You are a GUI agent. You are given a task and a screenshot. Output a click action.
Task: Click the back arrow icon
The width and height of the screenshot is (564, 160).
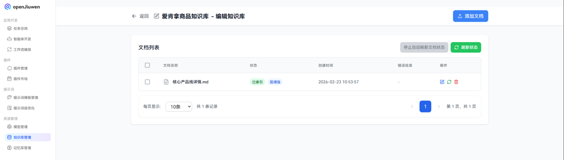134,16
